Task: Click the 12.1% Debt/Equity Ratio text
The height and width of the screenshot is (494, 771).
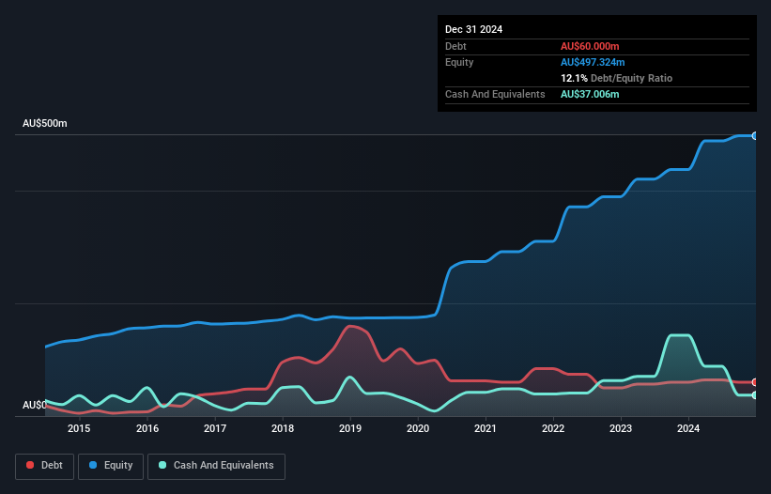Action: pyautogui.click(x=616, y=78)
